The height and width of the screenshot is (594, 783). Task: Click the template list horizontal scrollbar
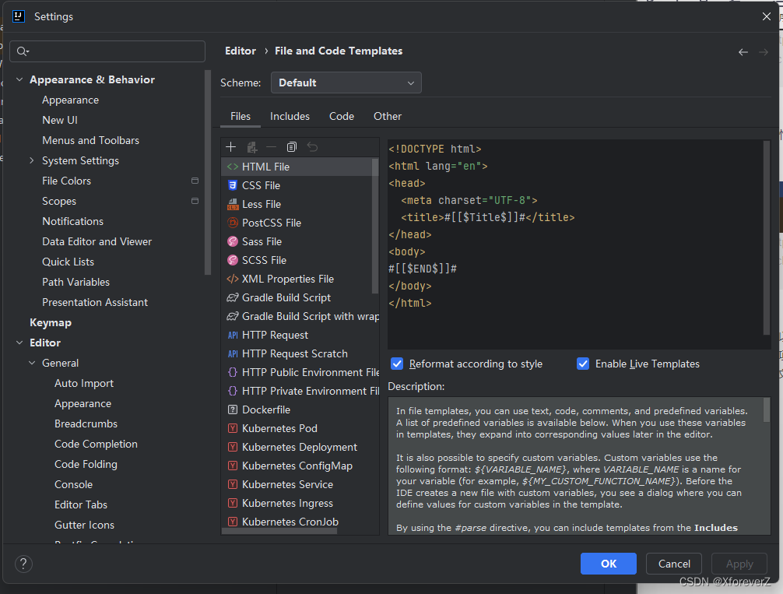279,531
